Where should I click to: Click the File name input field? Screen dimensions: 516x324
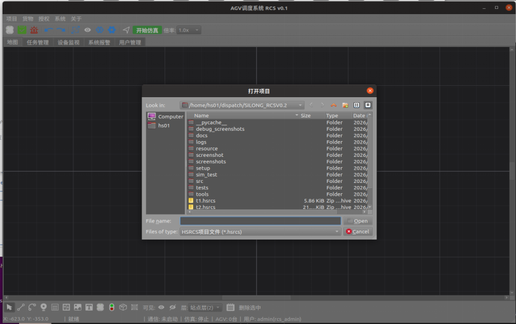point(261,221)
